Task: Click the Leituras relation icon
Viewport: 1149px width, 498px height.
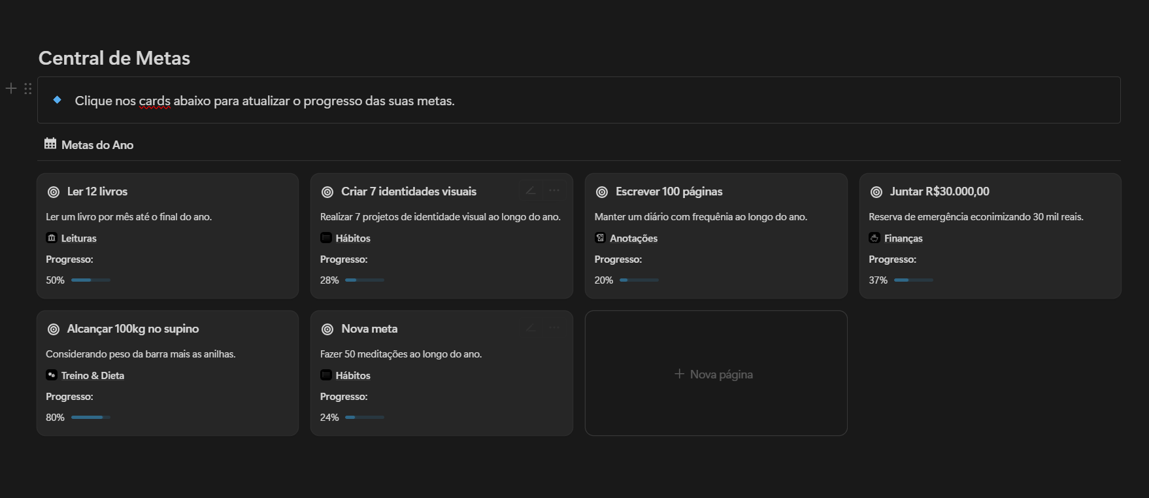Action: coord(52,238)
